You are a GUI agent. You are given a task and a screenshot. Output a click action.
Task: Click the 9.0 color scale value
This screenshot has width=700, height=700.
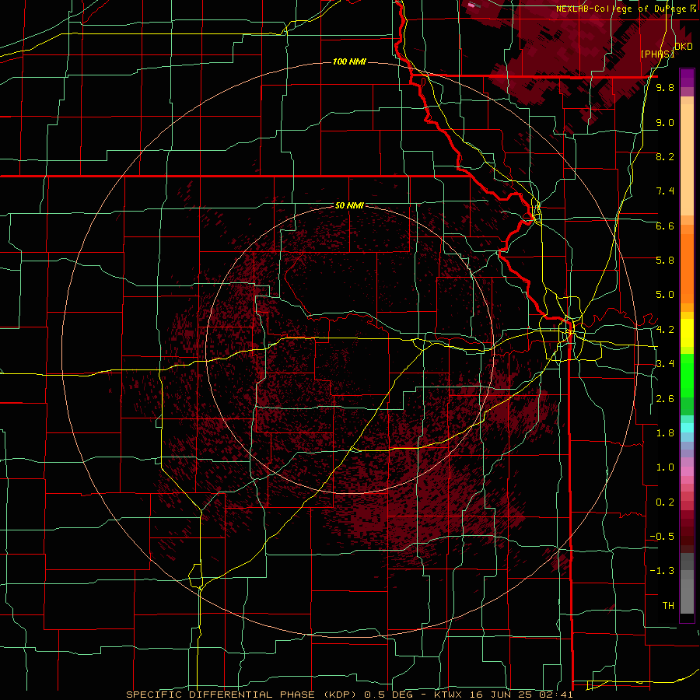click(665, 123)
